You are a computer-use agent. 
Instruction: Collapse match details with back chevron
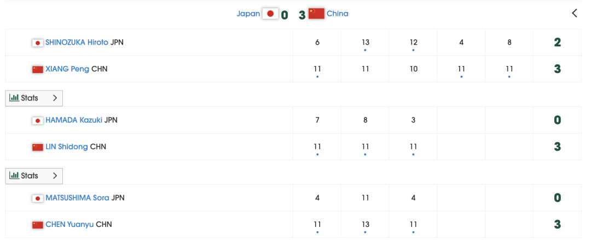click(575, 13)
